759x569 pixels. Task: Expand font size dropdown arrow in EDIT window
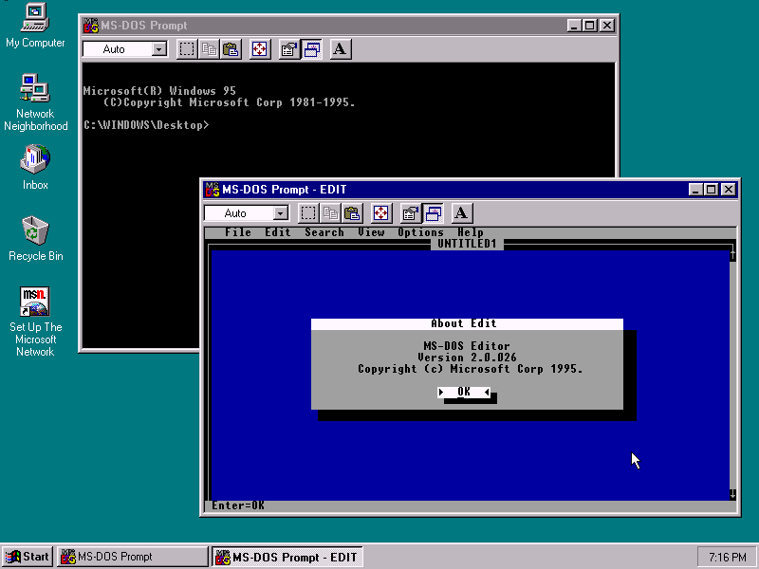(280, 212)
